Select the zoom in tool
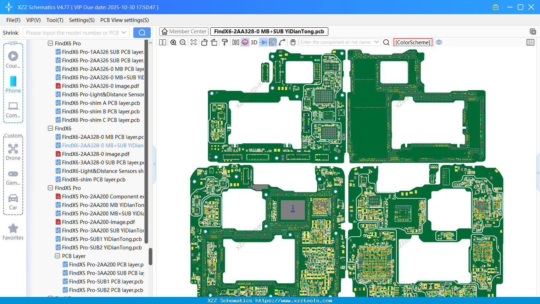 (173, 42)
